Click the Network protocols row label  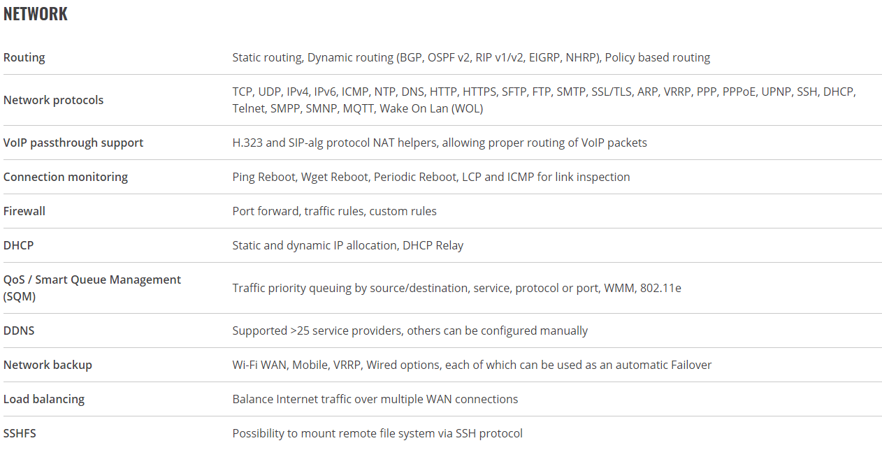click(53, 100)
